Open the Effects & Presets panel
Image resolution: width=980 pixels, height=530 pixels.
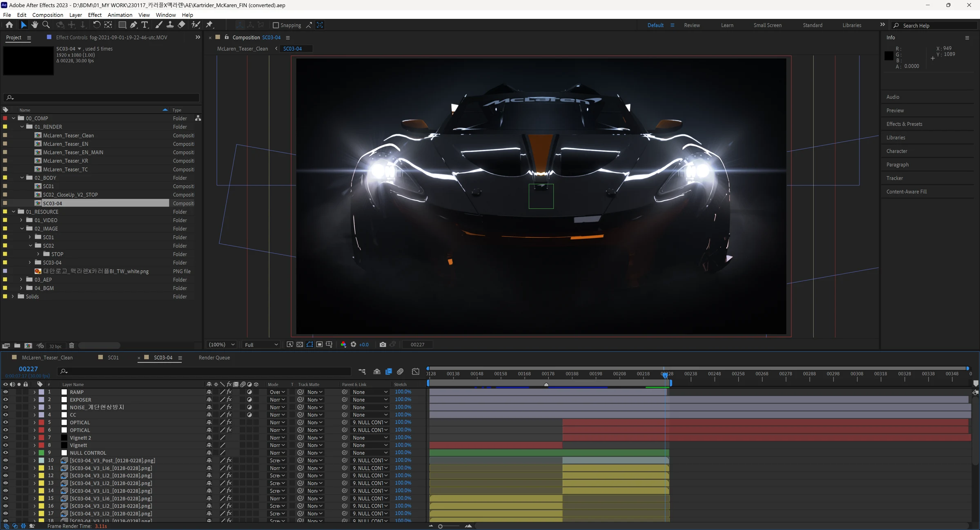[904, 124]
